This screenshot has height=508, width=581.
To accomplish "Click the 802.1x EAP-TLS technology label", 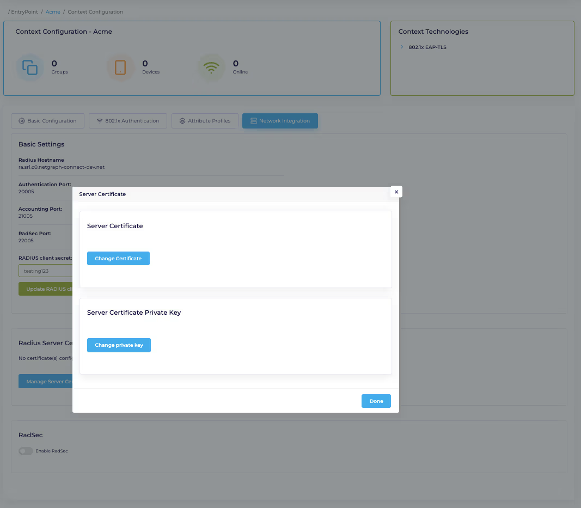I will (x=427, y=47).
